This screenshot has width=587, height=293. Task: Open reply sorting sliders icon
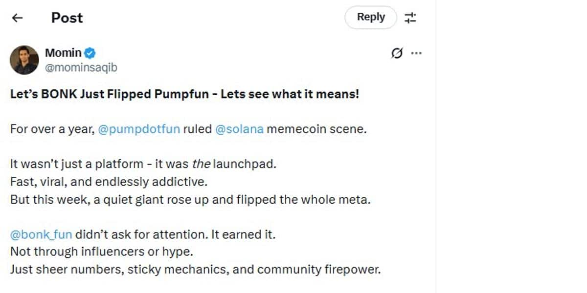pos(410,18)
